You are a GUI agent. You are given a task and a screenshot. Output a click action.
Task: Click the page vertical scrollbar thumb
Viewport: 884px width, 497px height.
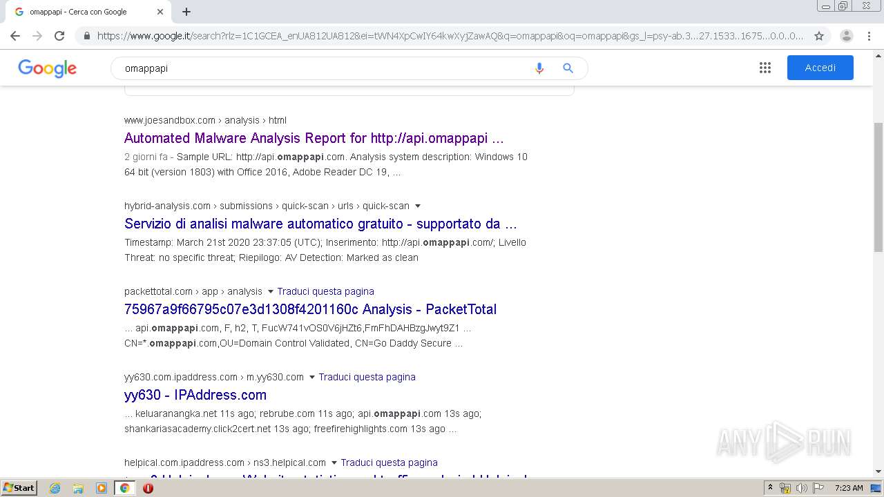click(878, 186)
